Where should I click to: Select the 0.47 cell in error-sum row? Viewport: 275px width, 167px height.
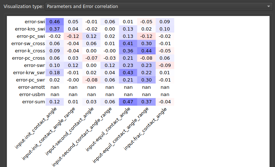(128, 102)
